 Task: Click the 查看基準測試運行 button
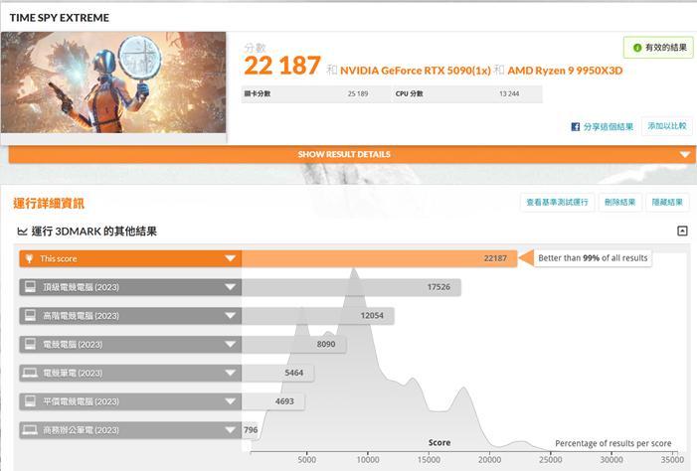[x=557, y=202]
